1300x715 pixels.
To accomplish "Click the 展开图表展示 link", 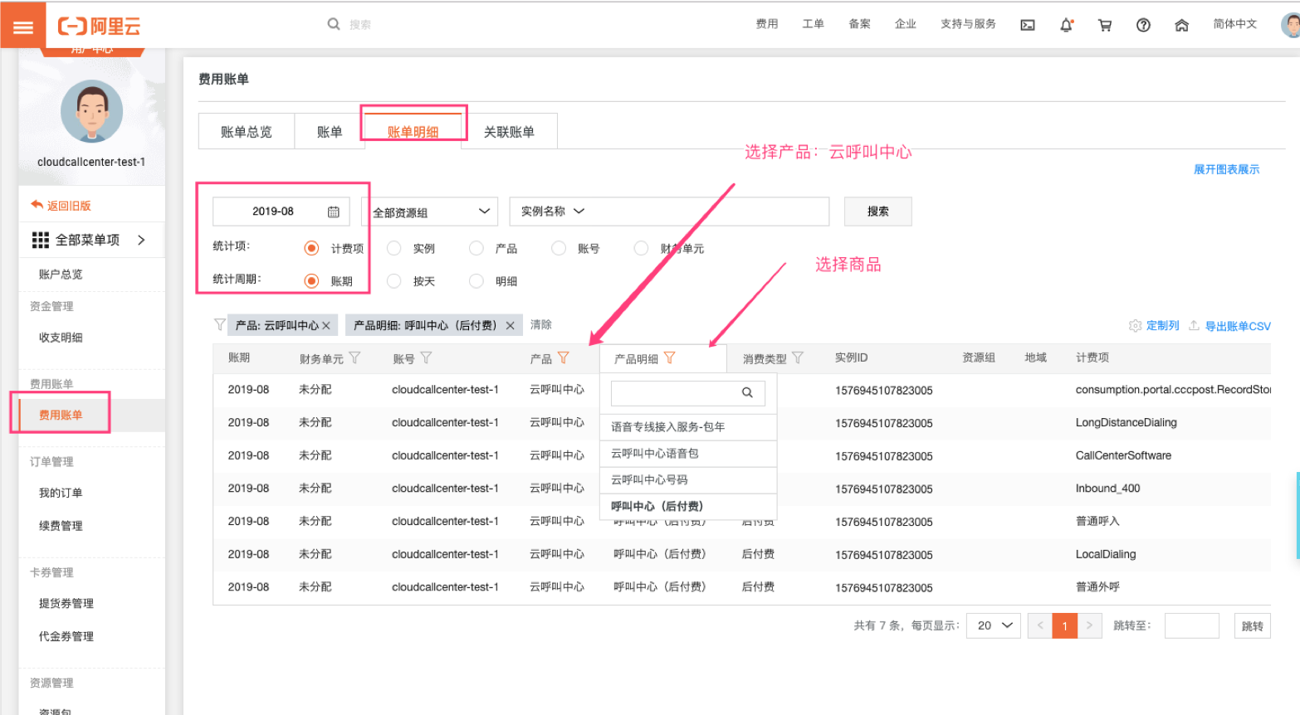I will pyautogui.click(x=1226, y=169).
